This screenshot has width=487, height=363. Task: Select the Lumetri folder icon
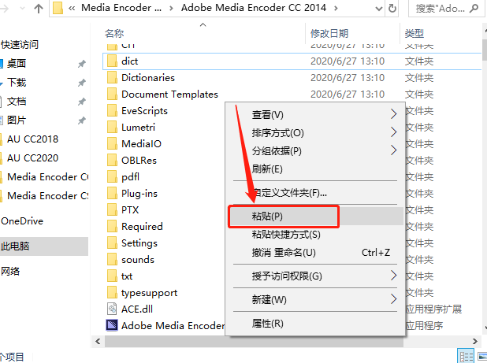112,128
